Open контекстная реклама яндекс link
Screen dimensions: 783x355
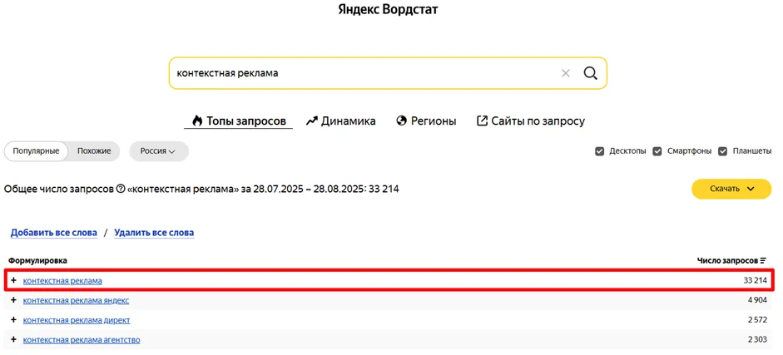point(76,300)
